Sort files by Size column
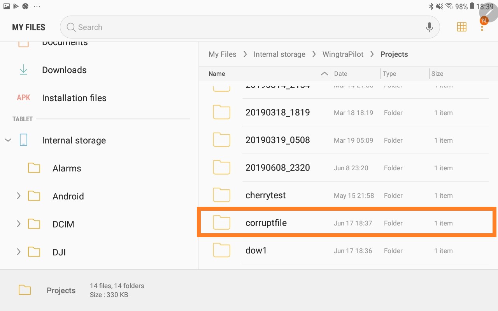The image size is (498, 311). click(437, 74)
